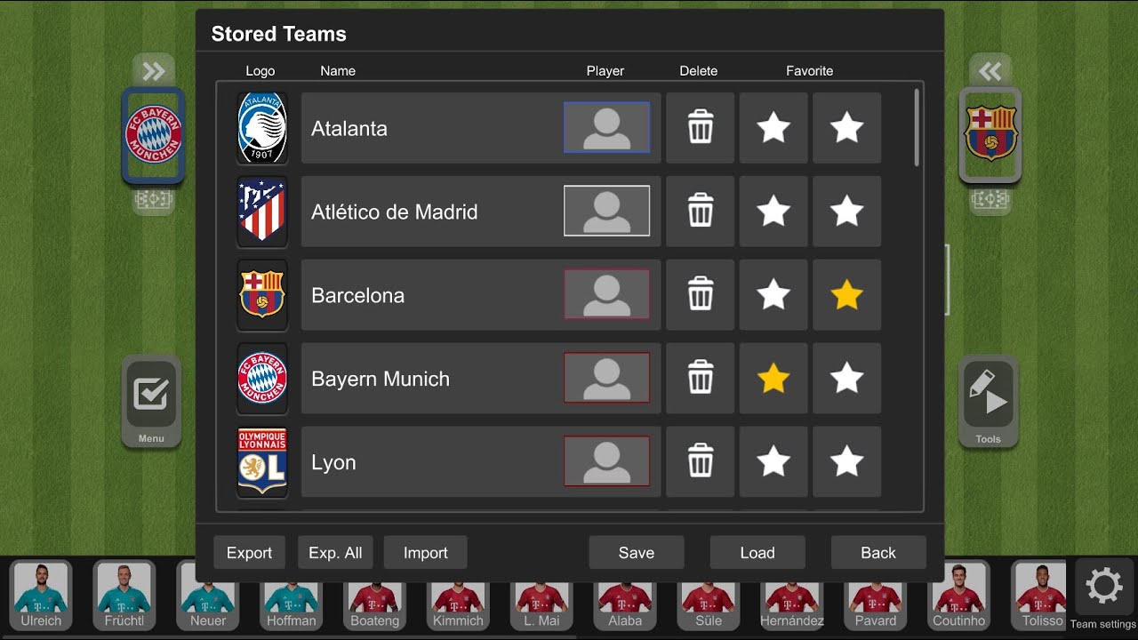Unmark Barcelona's yellow favorite star
1138x640 pixels.
[x=846, y=295]
